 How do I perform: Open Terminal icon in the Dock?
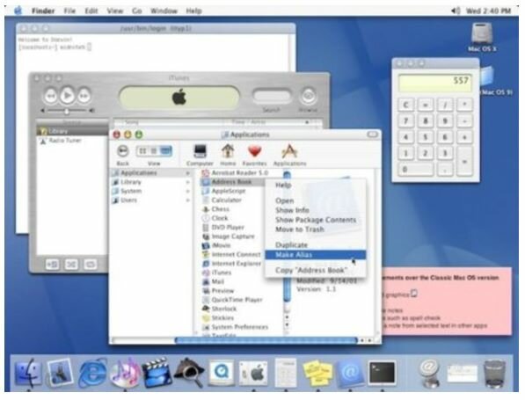click(382, 373)
